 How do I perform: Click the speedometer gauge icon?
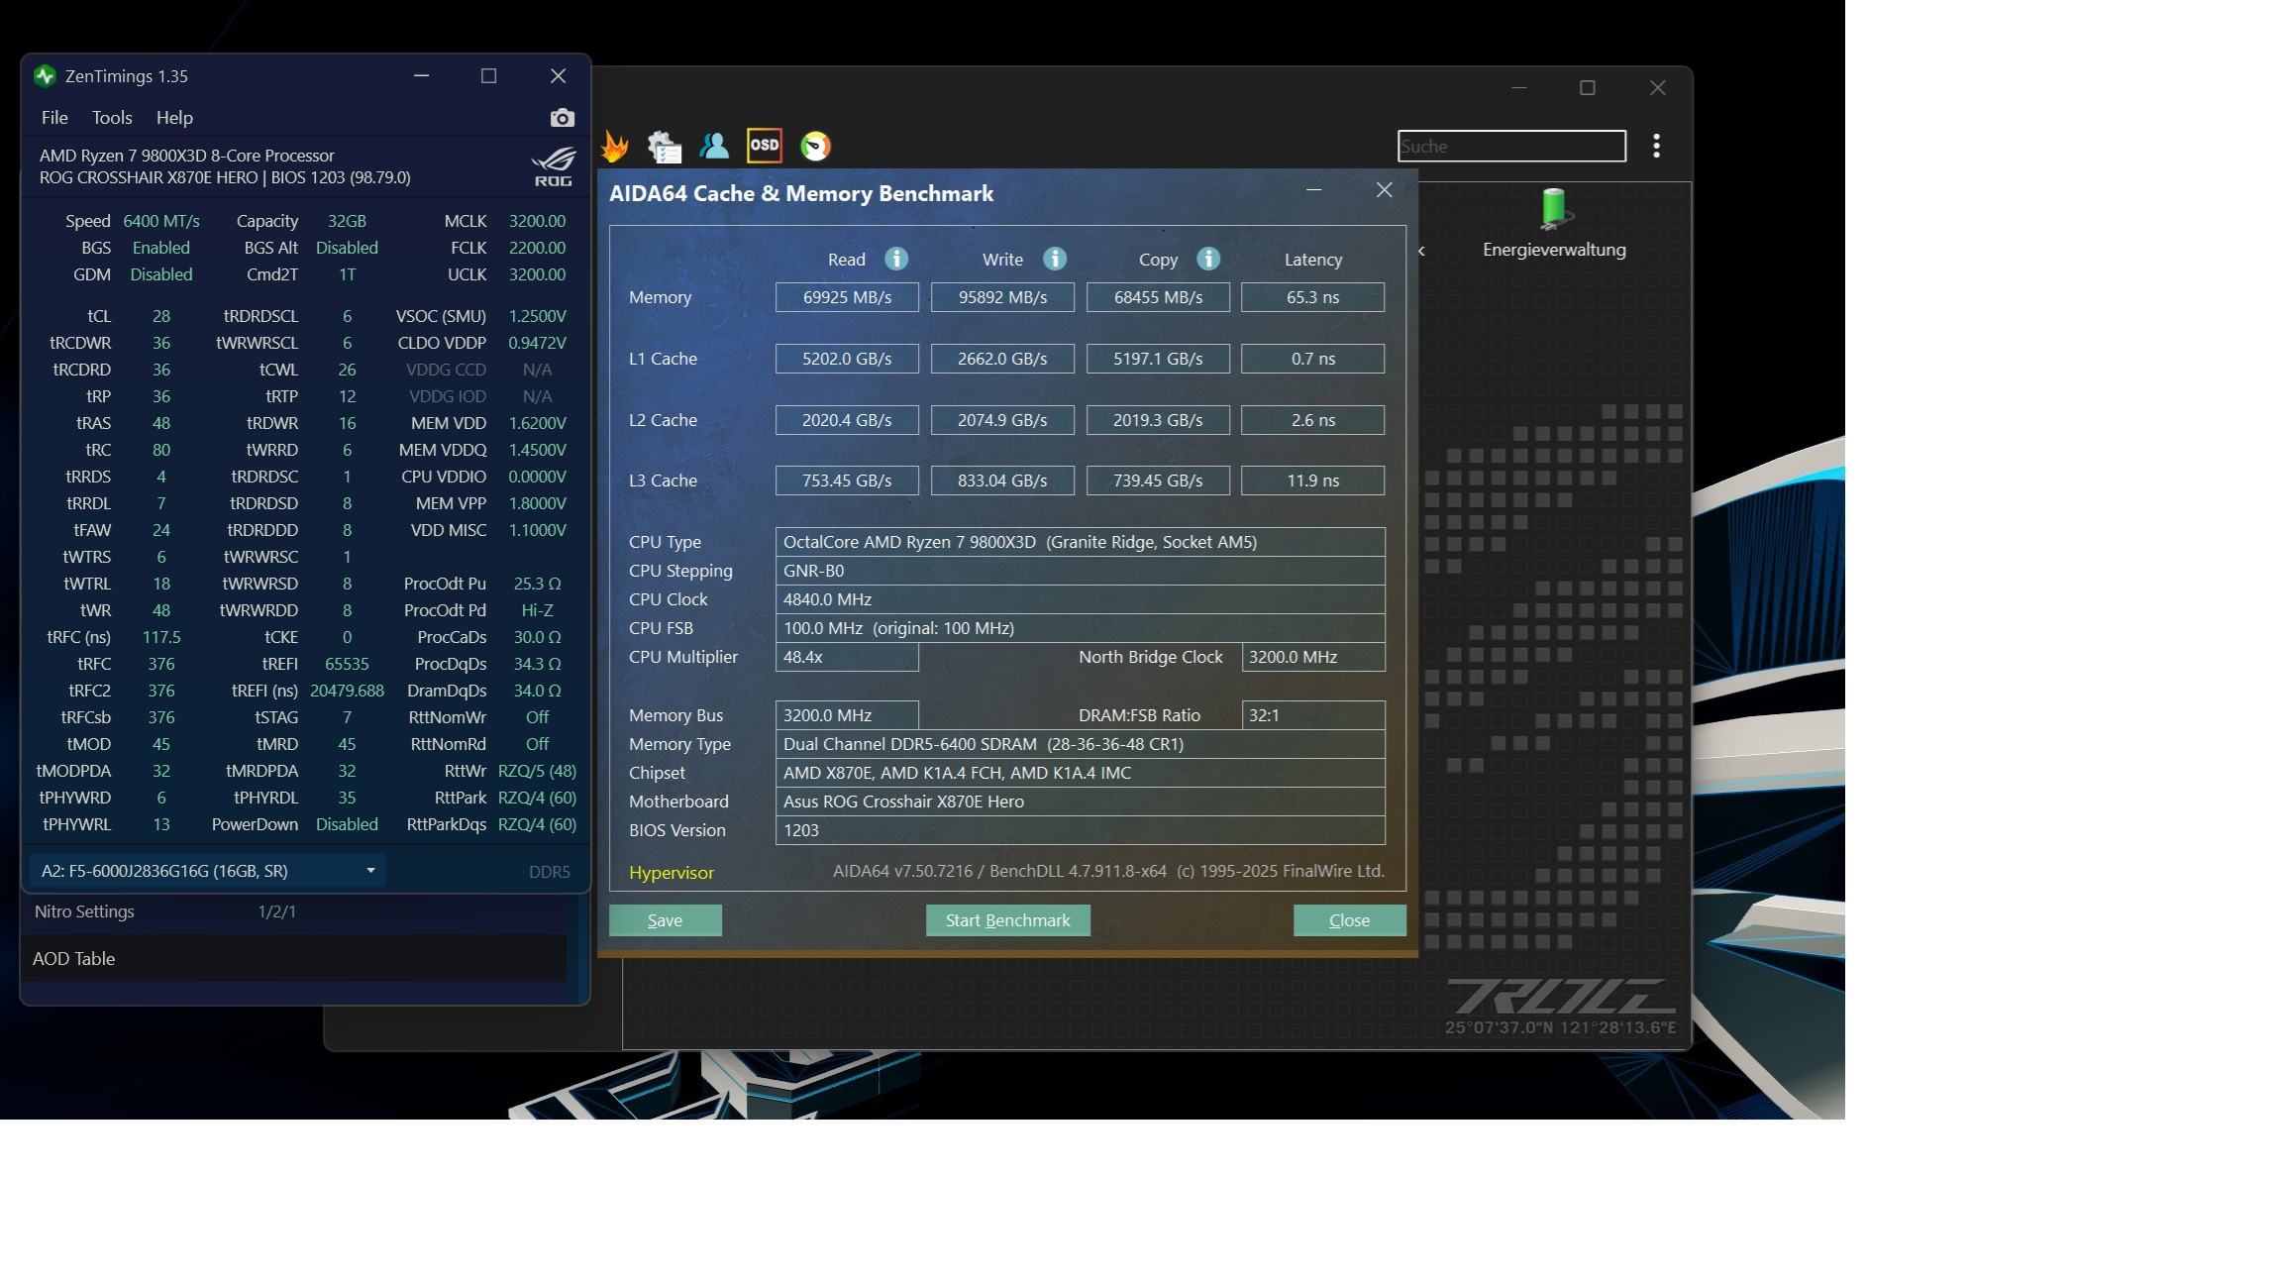pos(815,147)
